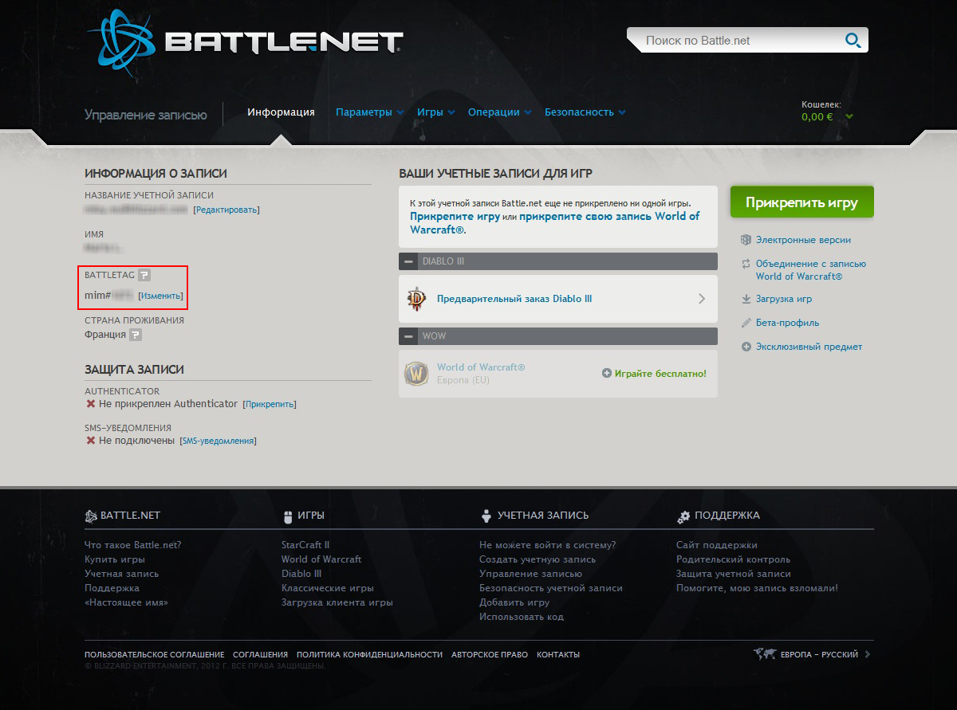Click the green plus icon near Играйте бесплатно
957x710 pixels.
(x=607, y=373)
